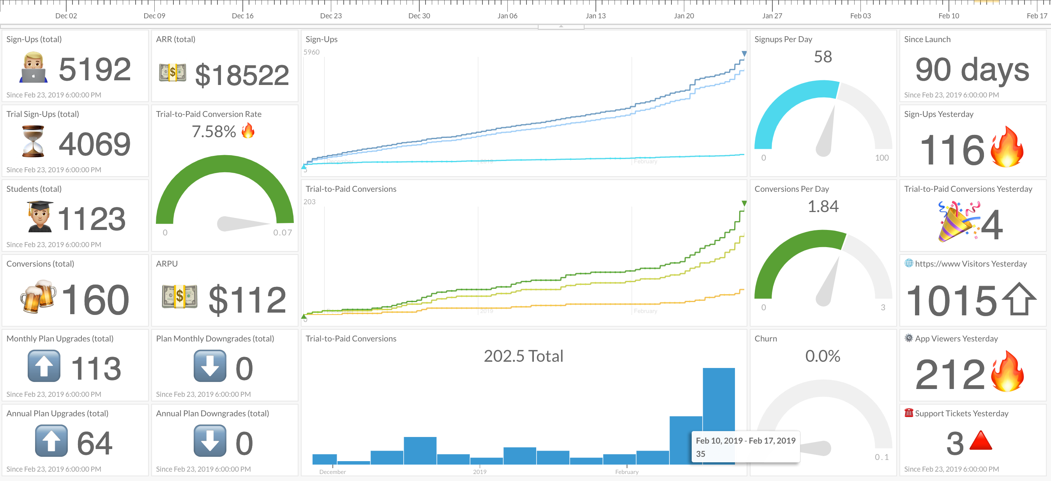This screenshot has width=1051, height=481.
Task: Click the green triangle marker atop Conversions chart
Action: [744, 203]
